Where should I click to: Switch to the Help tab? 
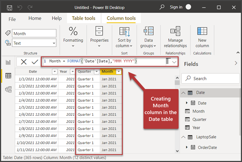pos(57,18)
